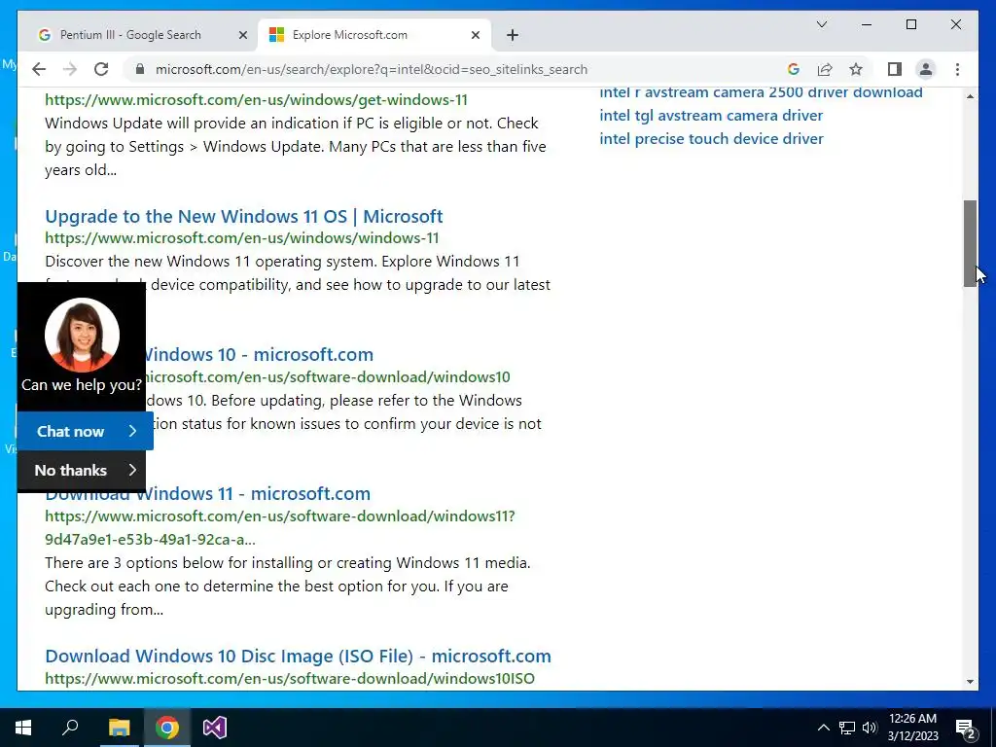Dismiss chat with No thanks

(x=82, y=471)
